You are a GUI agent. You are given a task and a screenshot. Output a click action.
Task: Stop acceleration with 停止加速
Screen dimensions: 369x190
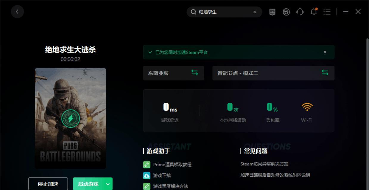(48, 184)
